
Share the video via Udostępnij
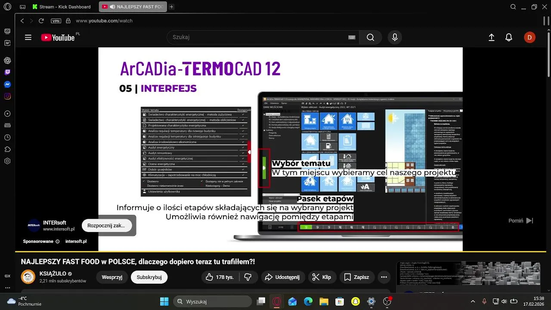click(x=282, y=277)
